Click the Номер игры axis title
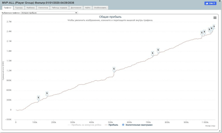222x133 pixels. (x=210, y=126)
